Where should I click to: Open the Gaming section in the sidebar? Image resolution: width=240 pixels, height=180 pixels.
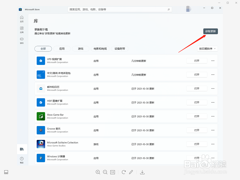tap(22, 41)
